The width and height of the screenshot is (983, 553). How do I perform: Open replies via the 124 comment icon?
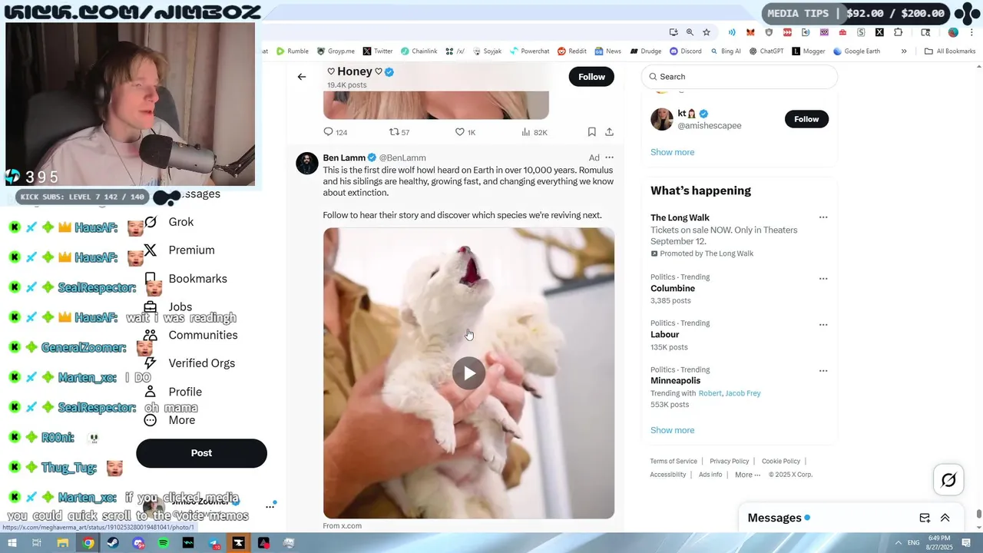point(328,132)
